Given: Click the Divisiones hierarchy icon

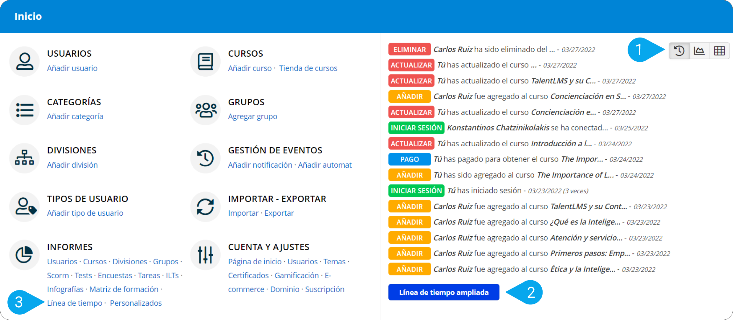Looking at the screenshot, I should pyautogui.click(x=25, y=158).
